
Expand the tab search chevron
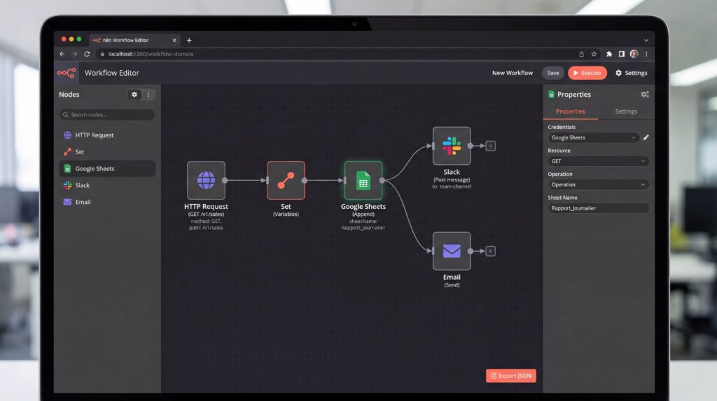646,40
